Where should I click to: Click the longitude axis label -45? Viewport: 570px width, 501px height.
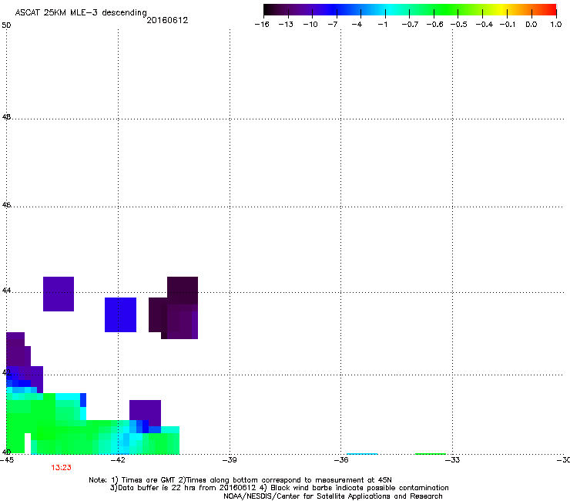(x=6, y=460)
